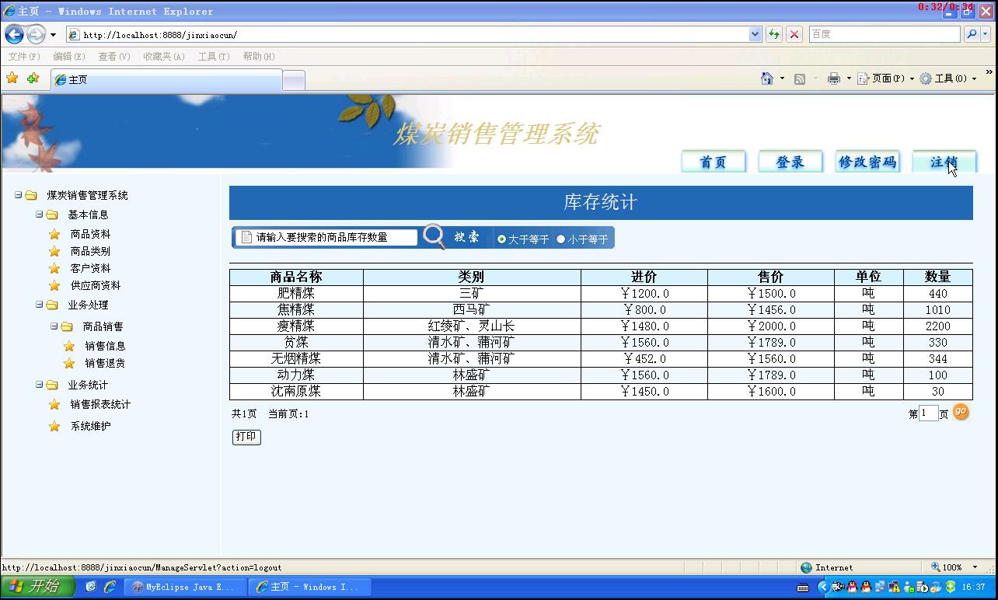Open the 收藏夹(A) menu
Image resolution: width=998 pixels, height=600 pixels.
pyautogui.click(x=164, y=56)
